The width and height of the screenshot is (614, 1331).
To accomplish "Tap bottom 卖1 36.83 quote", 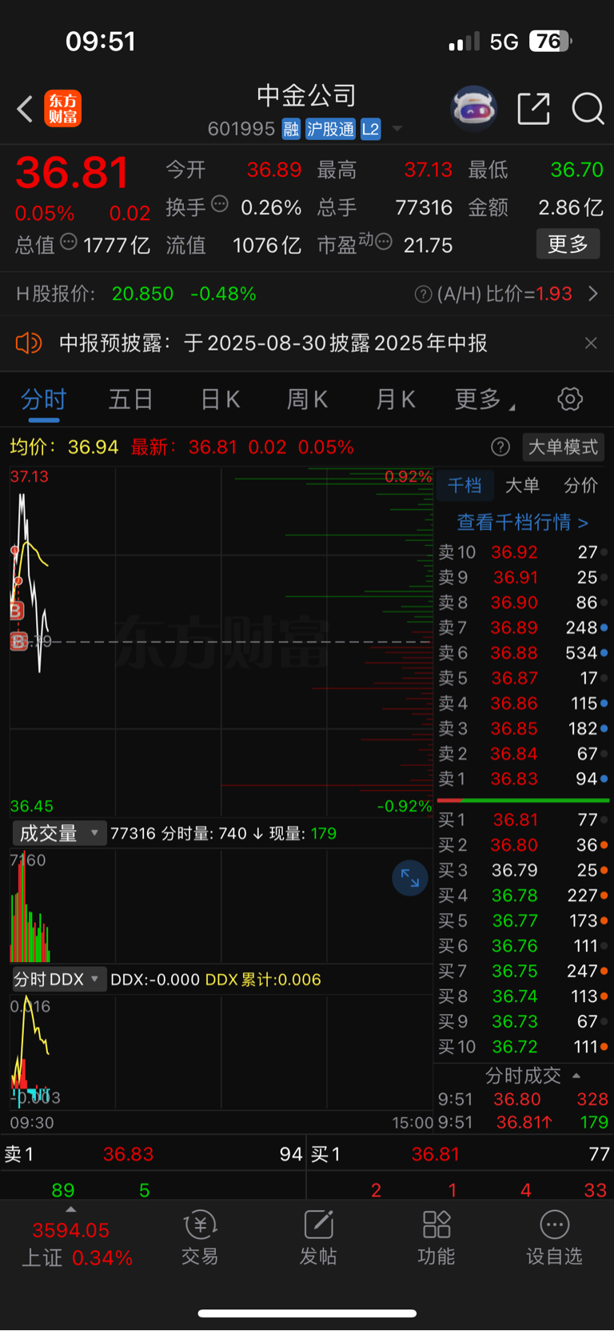I will (x=153, y=1154).
